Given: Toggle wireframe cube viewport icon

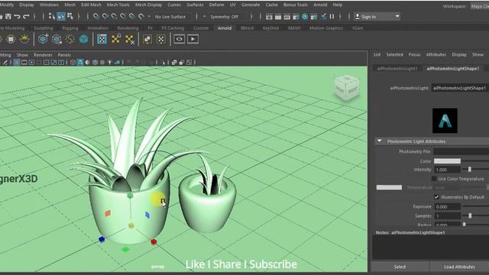Looking at the screenshot, I should 73,63.
